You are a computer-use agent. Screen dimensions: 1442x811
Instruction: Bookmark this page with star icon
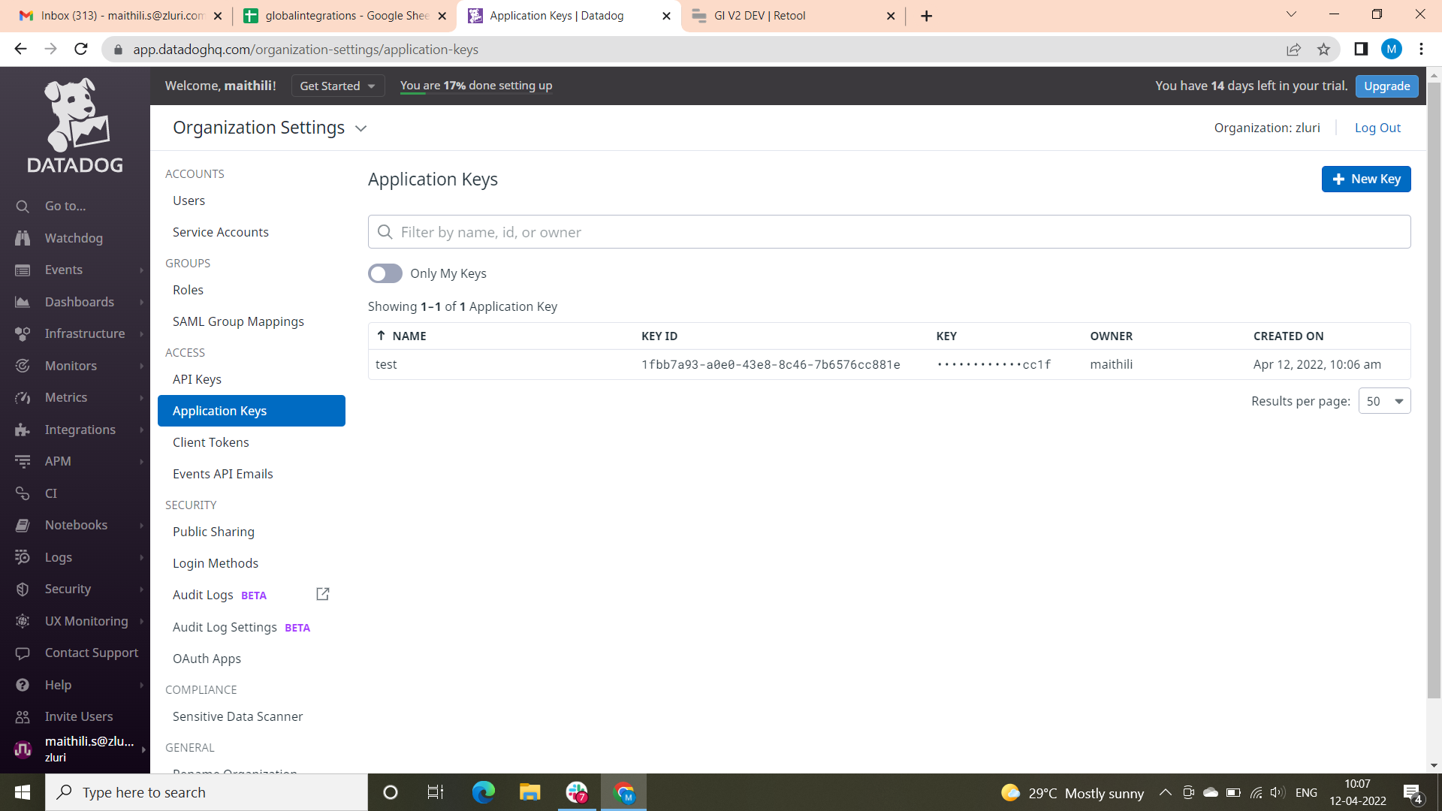coord(1323,50)
